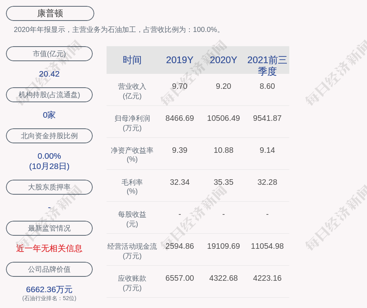Select the 市值(亿元) label button

(49, 54)
